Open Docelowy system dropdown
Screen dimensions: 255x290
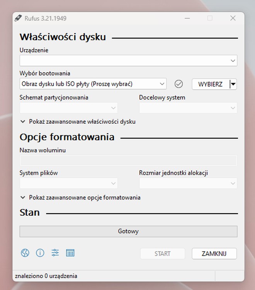[x=188, y=108]
